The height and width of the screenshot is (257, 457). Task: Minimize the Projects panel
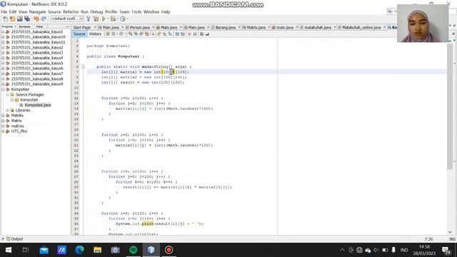click(68, 26)
